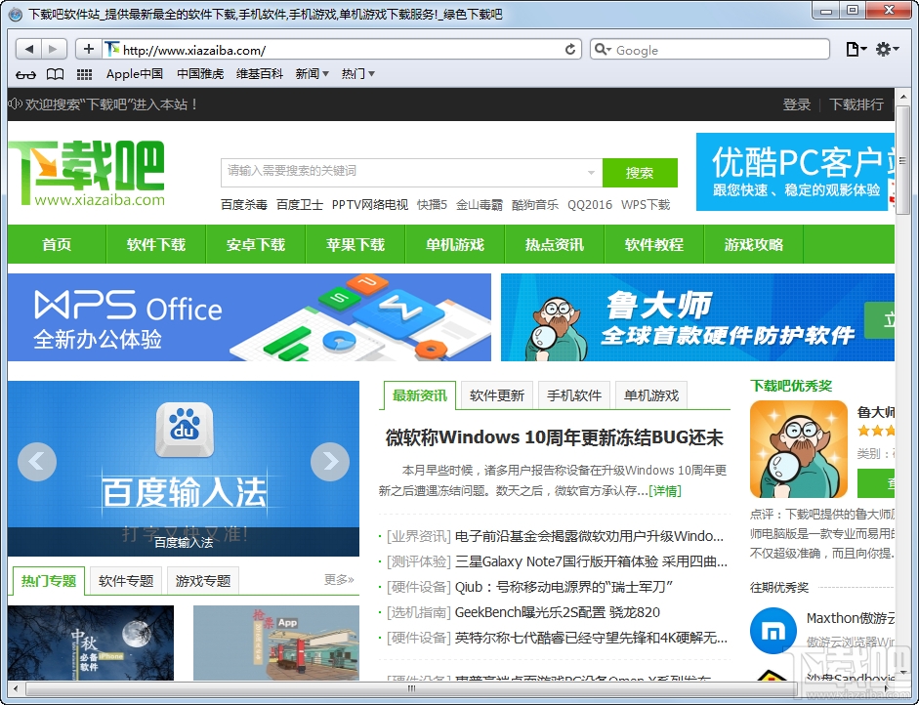This screenshot has width=919, height=705.
Task: Open the 下载吧 site logo
Action: (x=88, y=174)
